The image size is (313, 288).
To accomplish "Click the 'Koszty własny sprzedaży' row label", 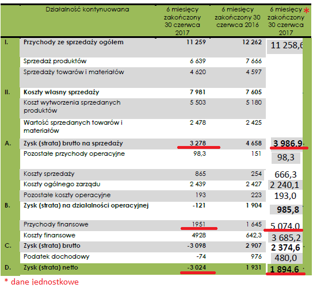I will pyautogui.click(x=62, y=92).
